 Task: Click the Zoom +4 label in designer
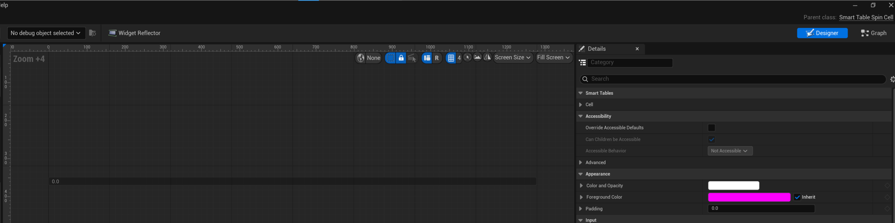pyautogui.click(x=29, y=59)
